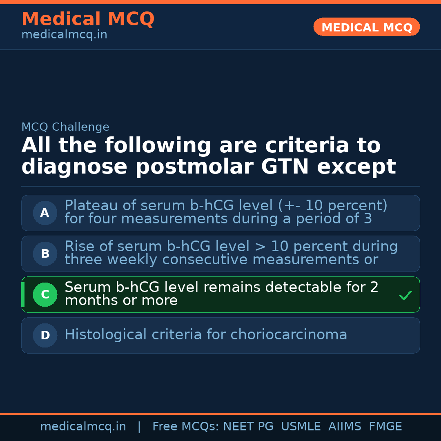Click the A letter circle badge
Viewport: 441px width, 441px height.
coord(45,213)
